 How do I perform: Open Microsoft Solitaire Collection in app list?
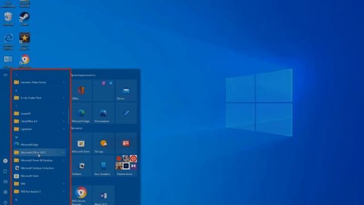(39, 168)
